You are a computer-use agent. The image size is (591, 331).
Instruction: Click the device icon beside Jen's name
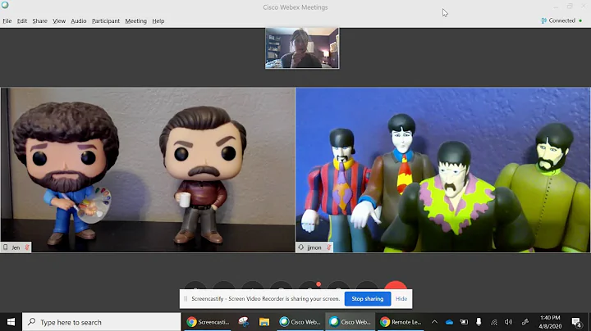click(5, 247)
